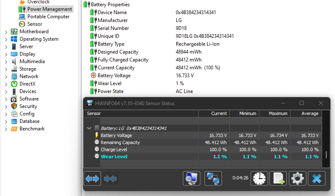Click the Config category icon
Image resolution: width=335 pixels, height=196 pixels.
(14, 114)
